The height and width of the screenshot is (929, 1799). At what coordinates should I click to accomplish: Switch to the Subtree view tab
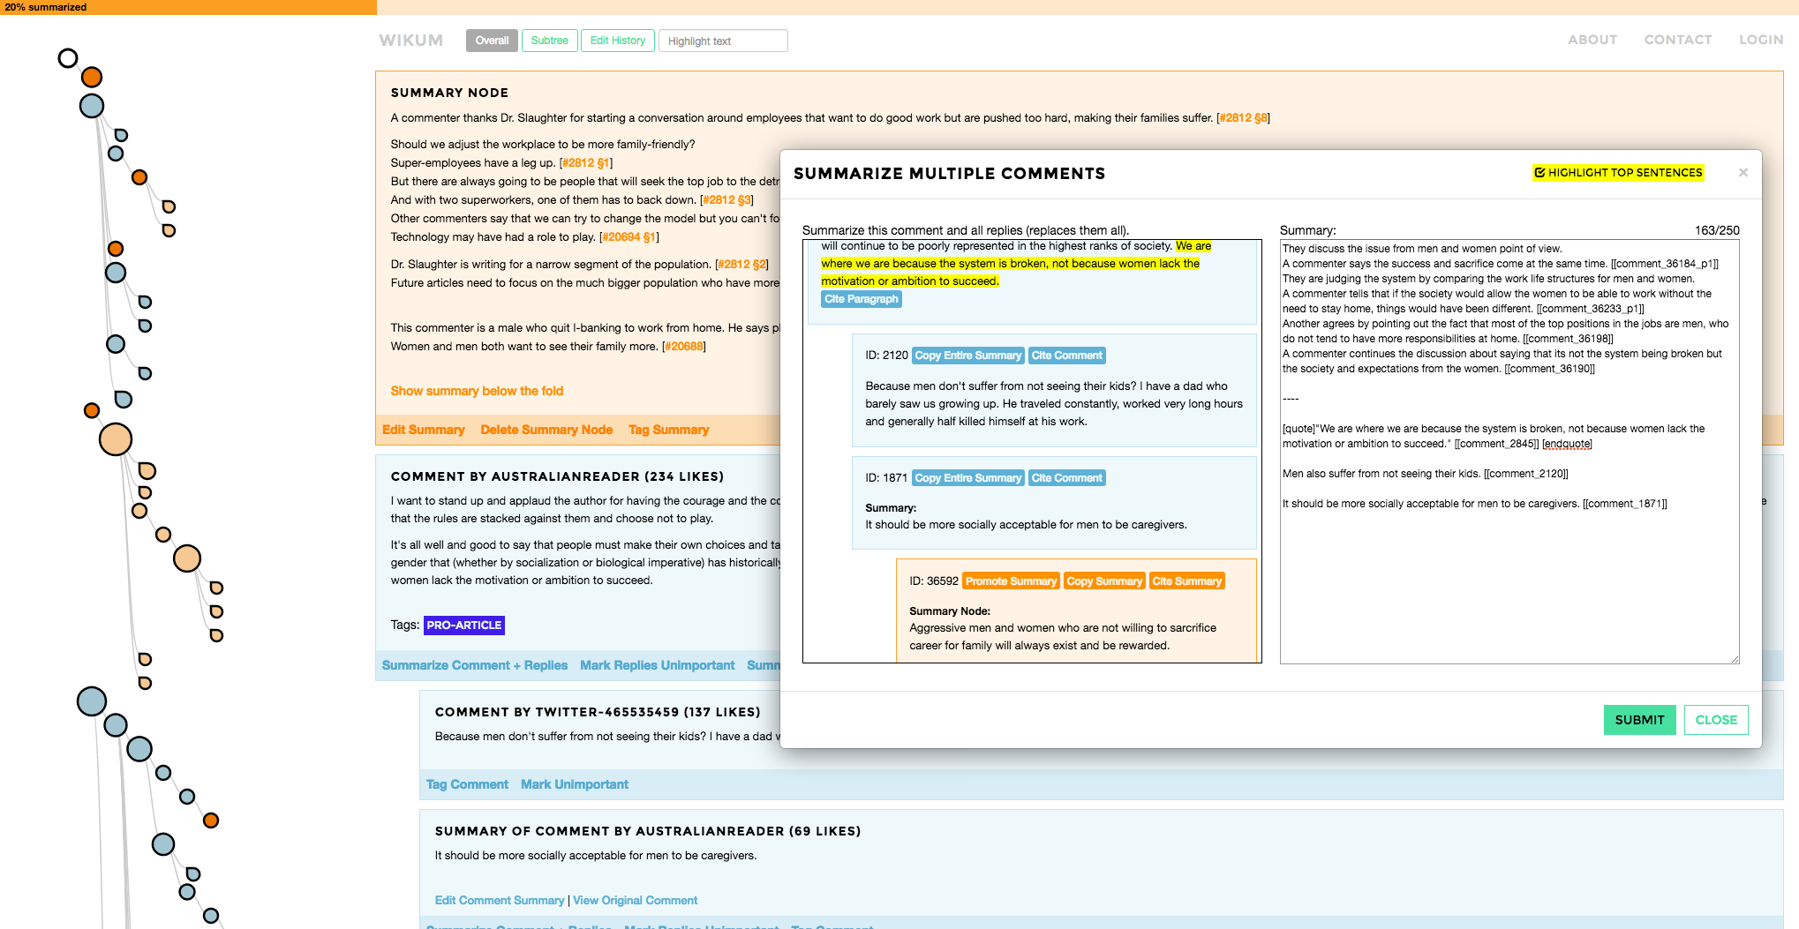point(549,41)
